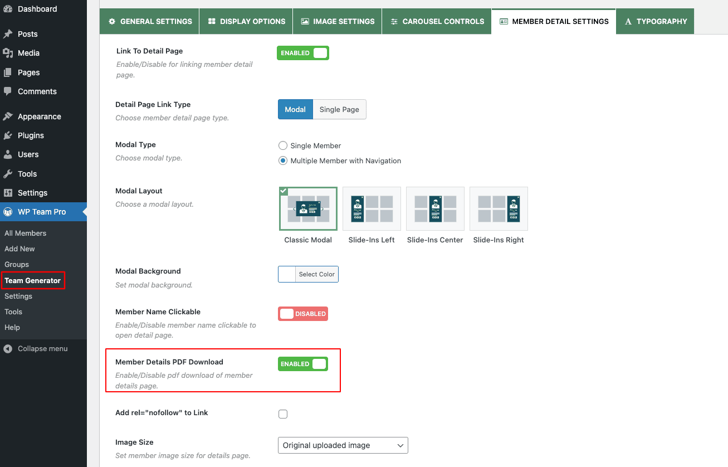Click the Collapse menu text
Screen dimensions: 728x467
tap(43, 349)
